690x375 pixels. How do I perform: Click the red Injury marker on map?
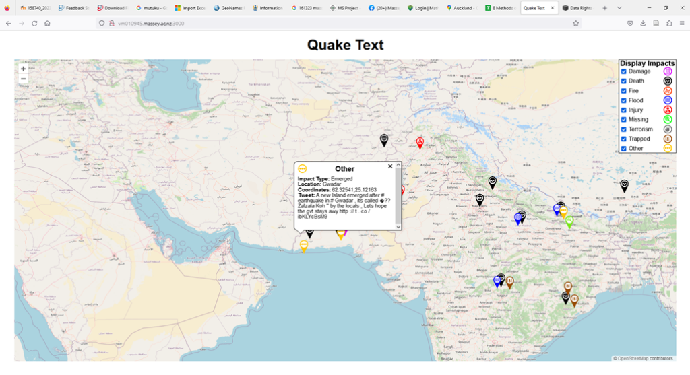point(420,142)
